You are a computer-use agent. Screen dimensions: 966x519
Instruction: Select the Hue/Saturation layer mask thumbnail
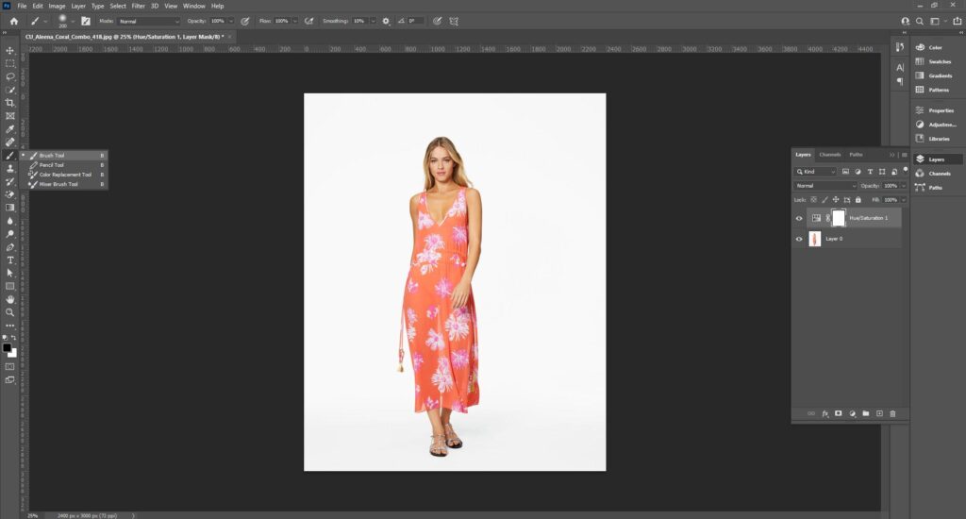tap(839, 218)
